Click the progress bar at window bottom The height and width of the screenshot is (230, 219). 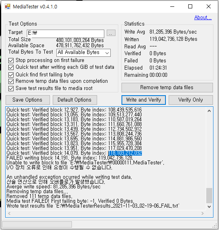37,224
